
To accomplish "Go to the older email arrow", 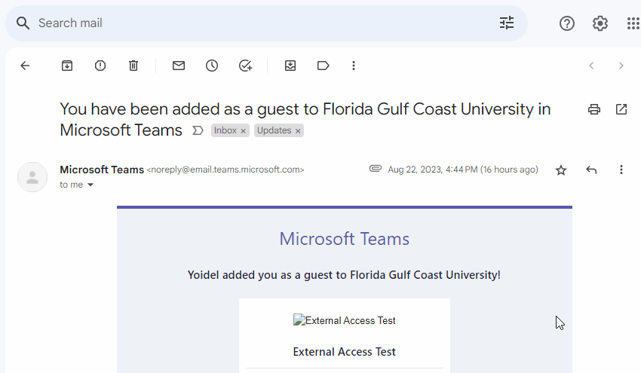I will tap(621, 66).
